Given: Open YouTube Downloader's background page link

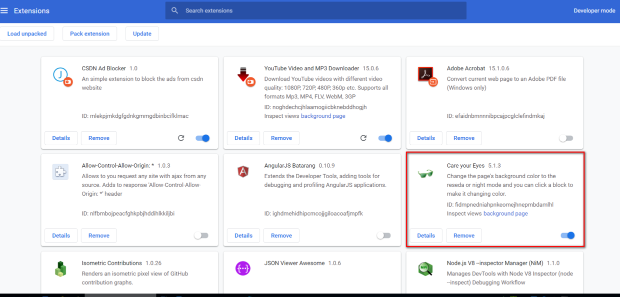Looking at the screenshot, I should (323, 116).
